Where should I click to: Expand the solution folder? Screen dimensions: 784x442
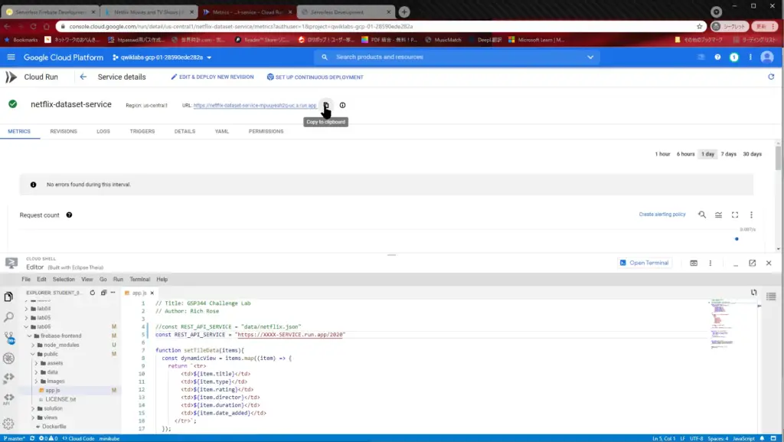[x=34, y=408]
